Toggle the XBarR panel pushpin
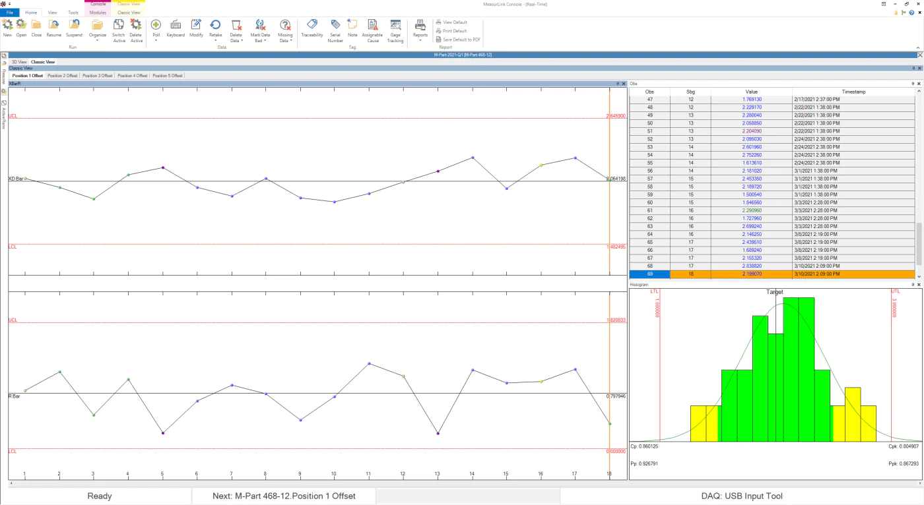Screen dimensions: 924x505 (x=618, y=84)
